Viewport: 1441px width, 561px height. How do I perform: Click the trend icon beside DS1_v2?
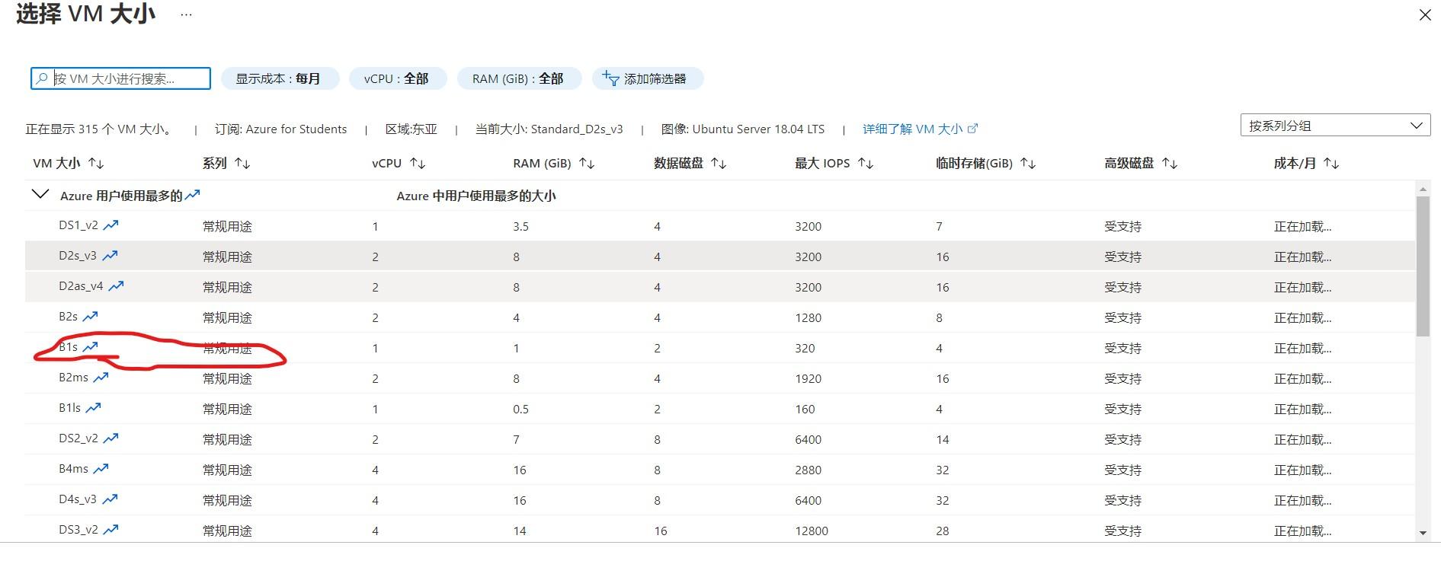pos(111,225)
